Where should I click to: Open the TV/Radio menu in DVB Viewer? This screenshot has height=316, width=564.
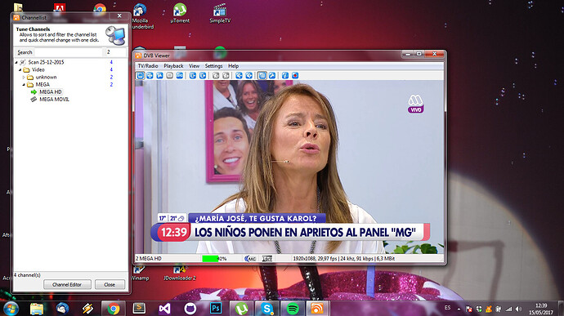point(148,66)
